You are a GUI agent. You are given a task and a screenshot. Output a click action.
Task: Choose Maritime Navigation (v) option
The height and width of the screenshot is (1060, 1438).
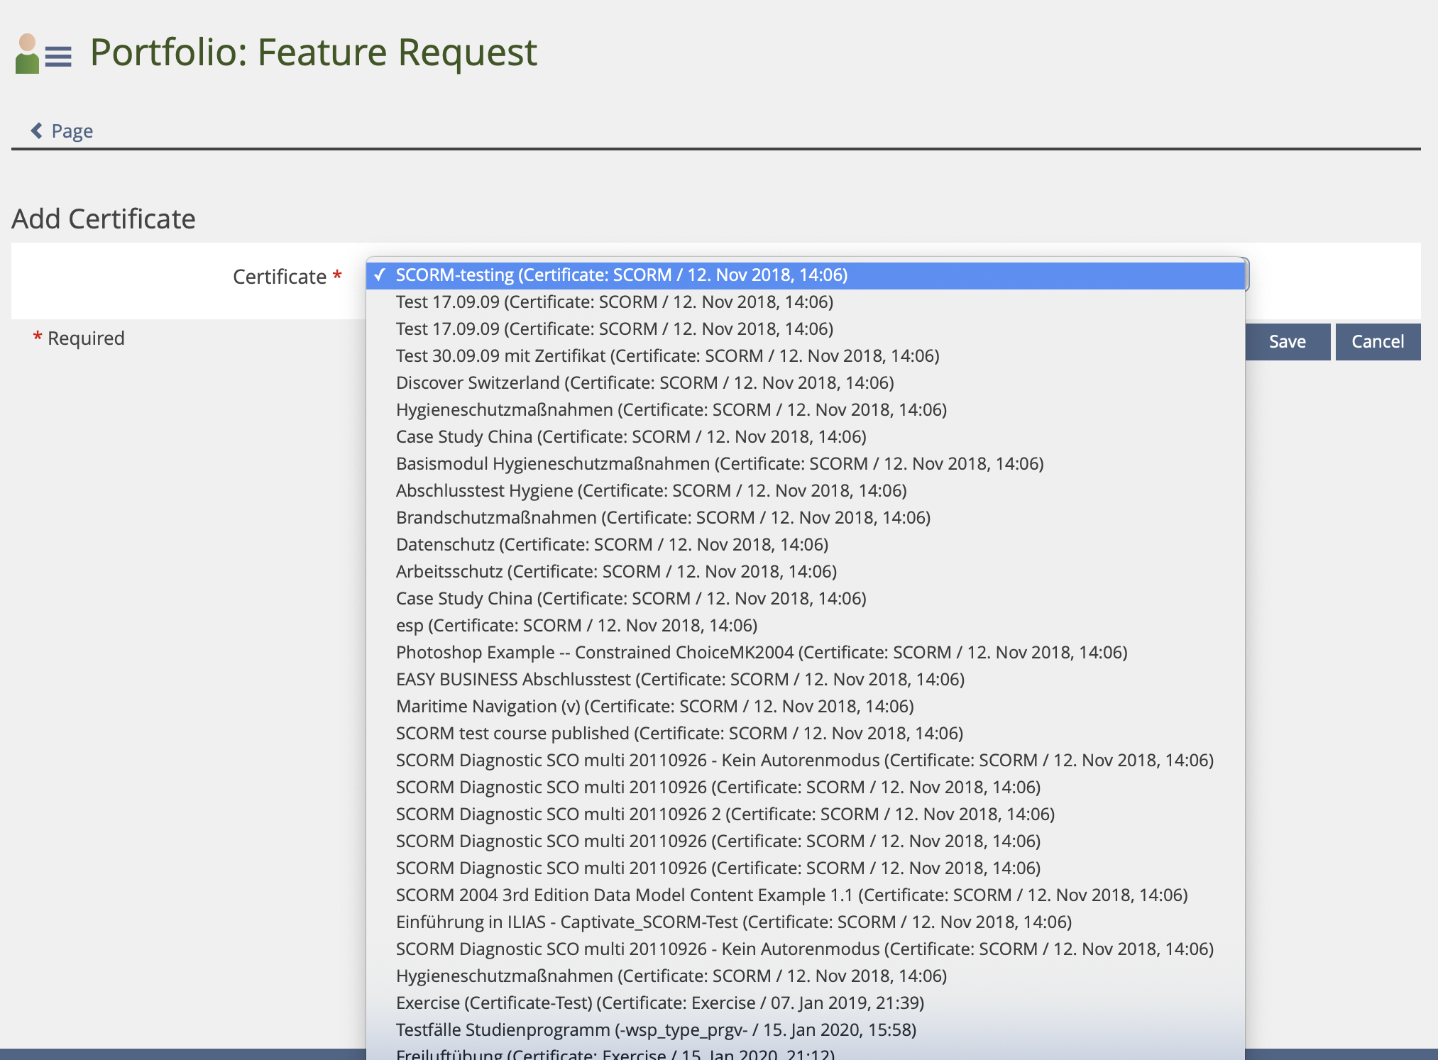coord(654,707)
